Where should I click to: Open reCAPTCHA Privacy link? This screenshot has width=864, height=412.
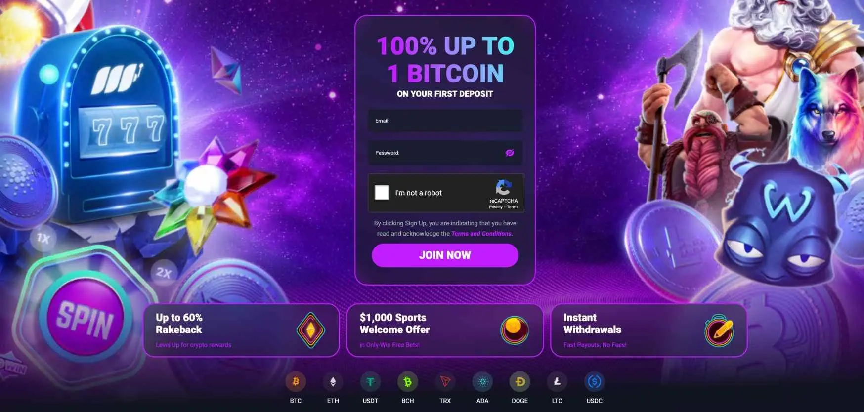[x=495, y=207]
